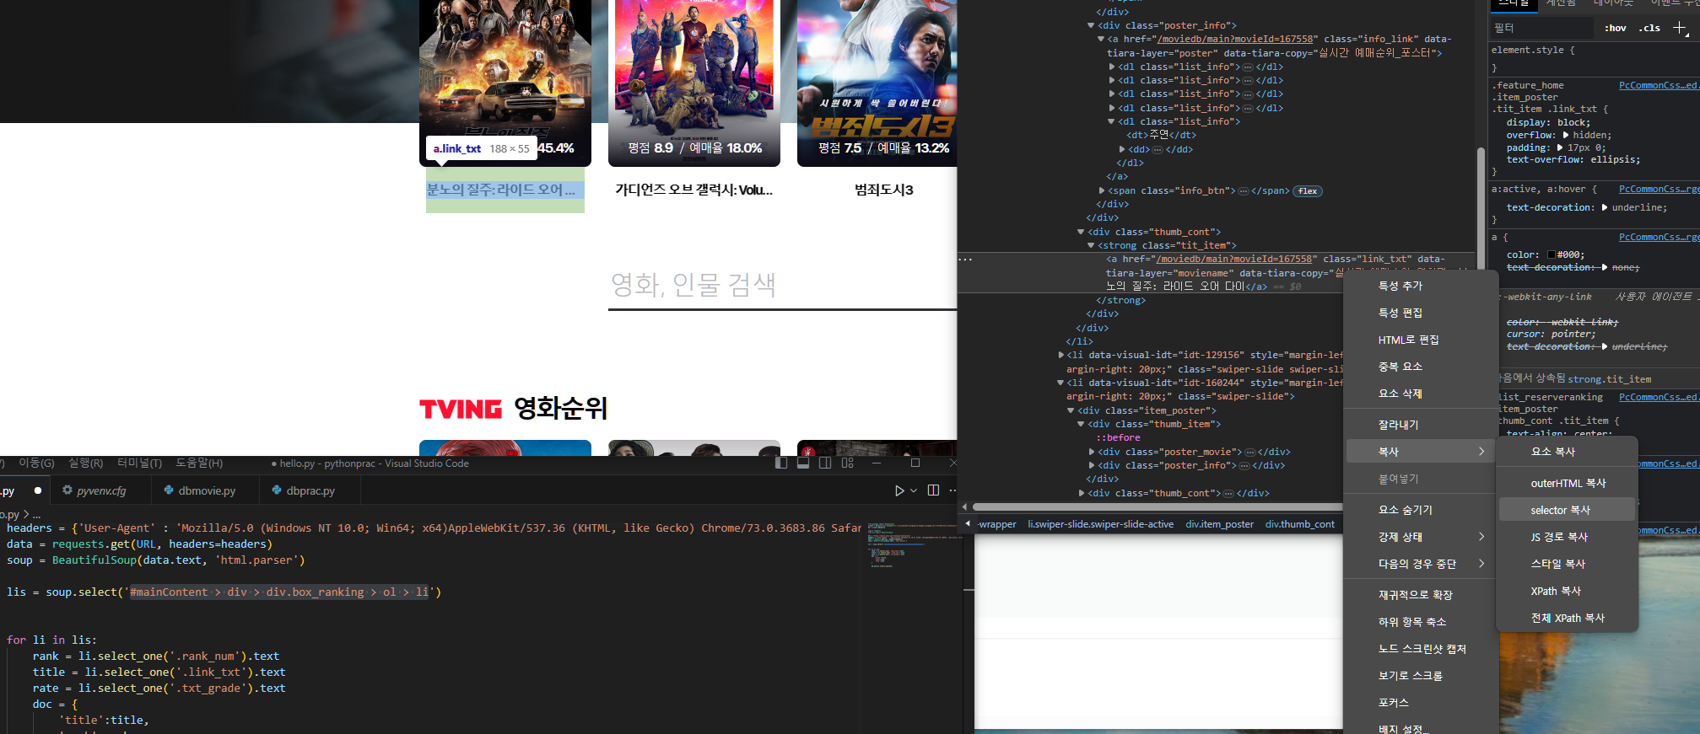Screen dimensions: 1700x734
Task: Toggle :hov element state panel
Action: pos(1616,28)
